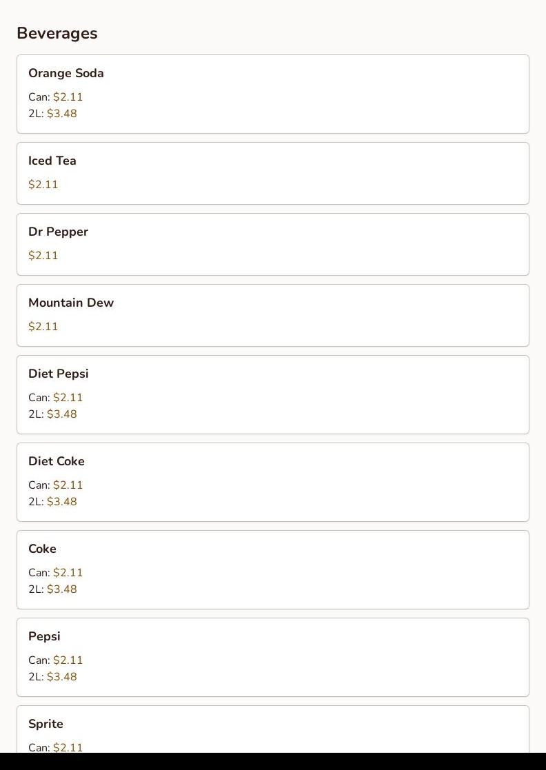Click the Beverages section heading

tap(57, 33)
